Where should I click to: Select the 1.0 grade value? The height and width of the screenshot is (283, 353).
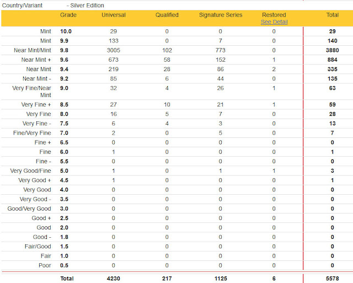click(x=64, y=256)
